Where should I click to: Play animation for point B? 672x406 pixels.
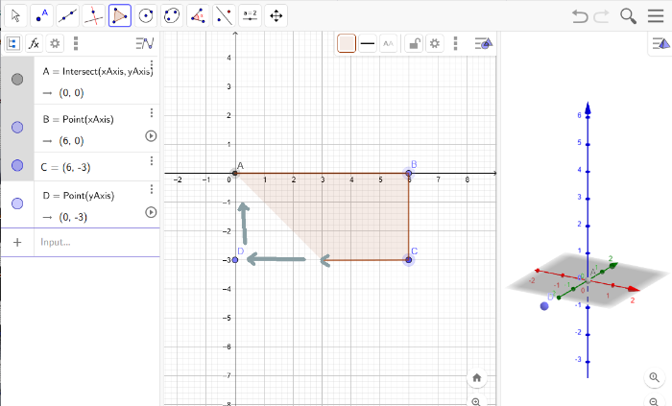click(x=151, y=136)
